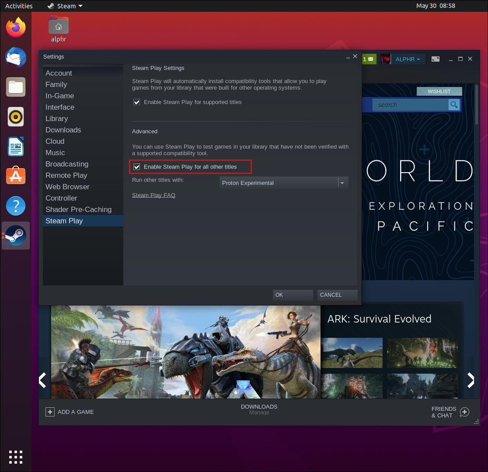The height and width of the screenshot is (472, 488).
Task: Click the ARK: Survival Evolved title
Action: tap(380, 319)
